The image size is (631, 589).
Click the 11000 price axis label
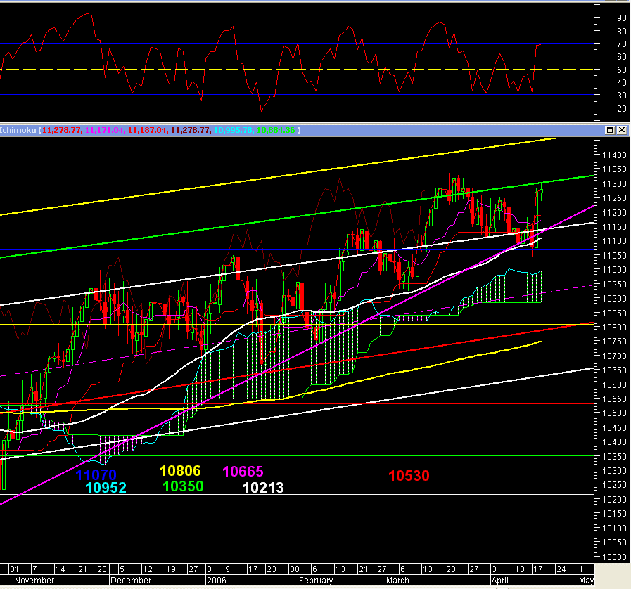point(615,270)
